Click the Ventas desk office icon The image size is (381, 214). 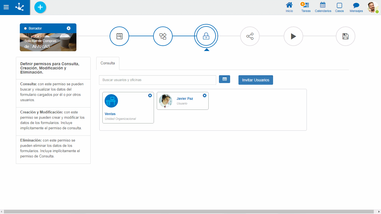(111, 101)
